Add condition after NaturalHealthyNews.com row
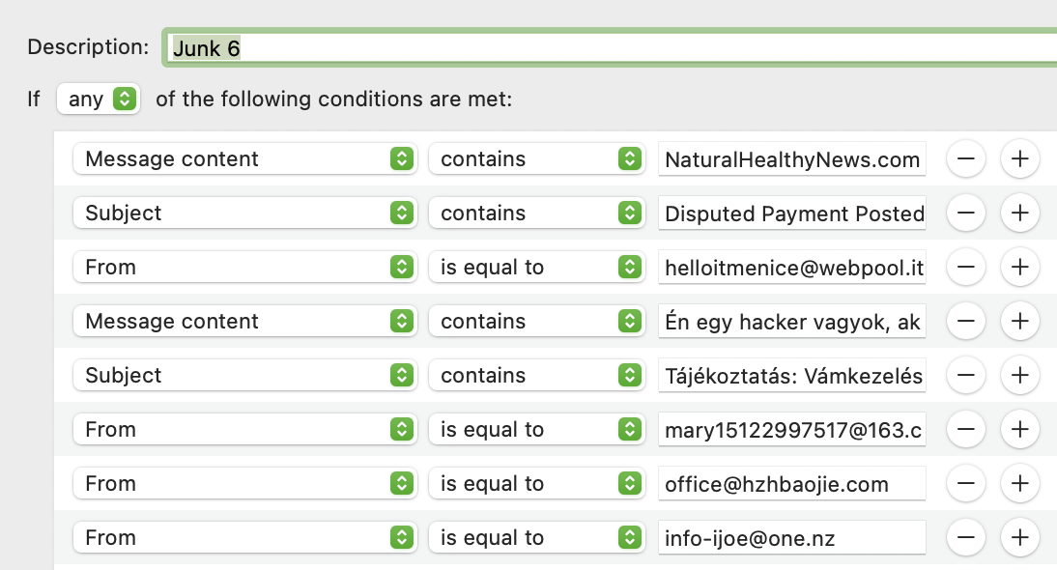 coord(1020,159)
